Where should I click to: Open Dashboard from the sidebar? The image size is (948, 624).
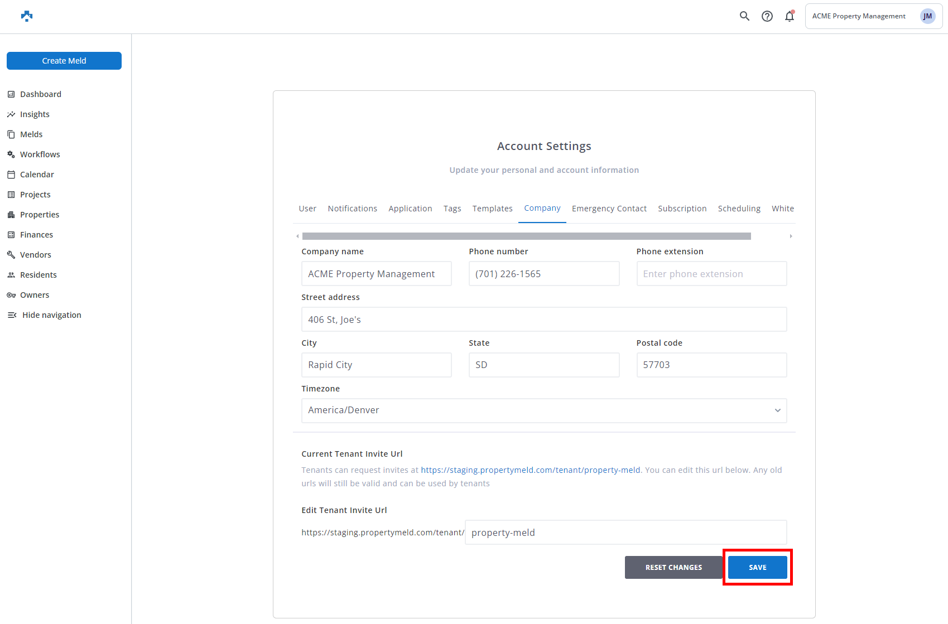pos(40,94)
